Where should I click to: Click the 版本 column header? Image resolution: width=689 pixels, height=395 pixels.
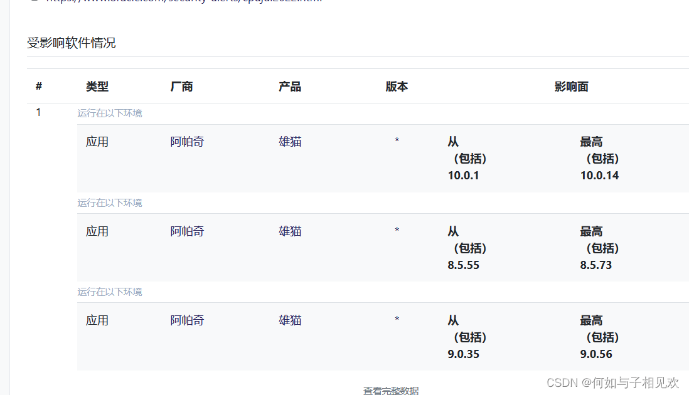[x=397, y=87]
